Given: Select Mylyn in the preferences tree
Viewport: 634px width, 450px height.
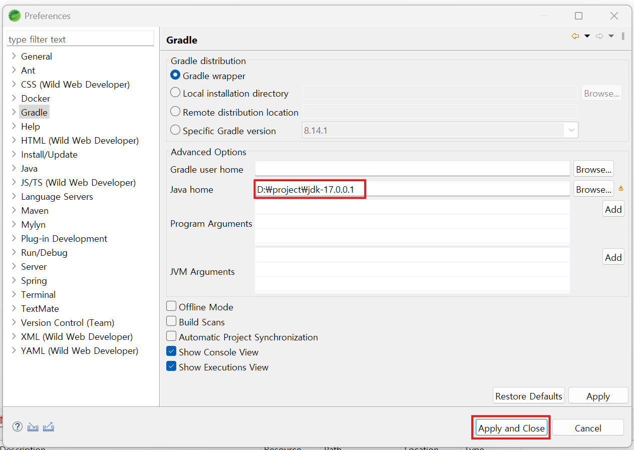Looking at the screenshot, I should (x=33, y=224).
